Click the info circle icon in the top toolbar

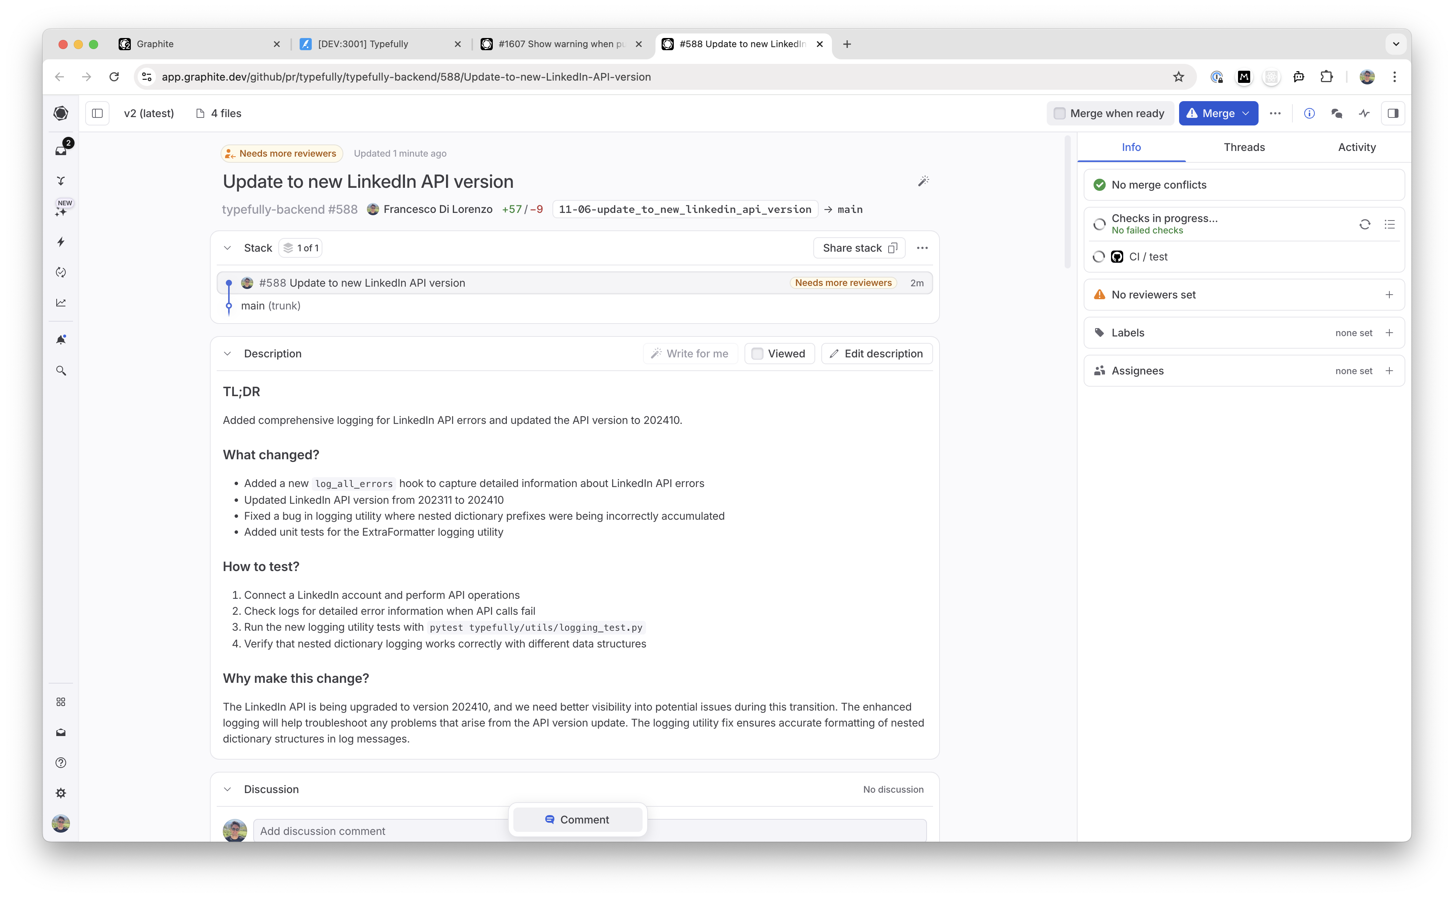tap(1309, 113)
